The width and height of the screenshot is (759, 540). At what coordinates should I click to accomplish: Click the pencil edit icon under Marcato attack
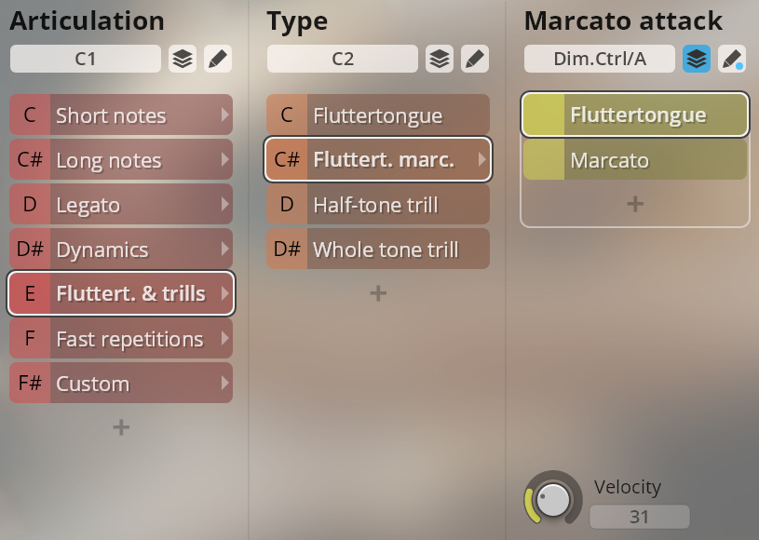coord(732,59)
